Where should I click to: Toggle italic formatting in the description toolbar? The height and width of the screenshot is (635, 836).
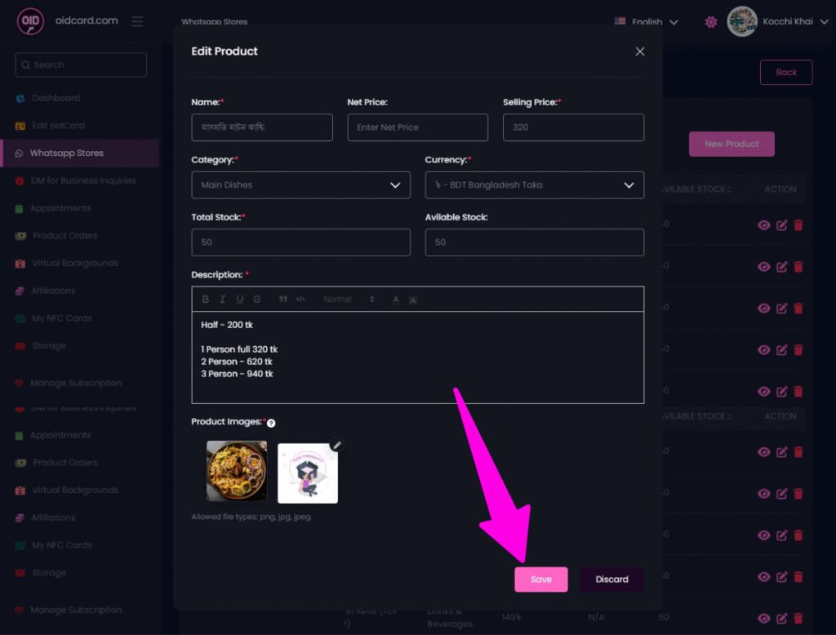tap(223, 300)
